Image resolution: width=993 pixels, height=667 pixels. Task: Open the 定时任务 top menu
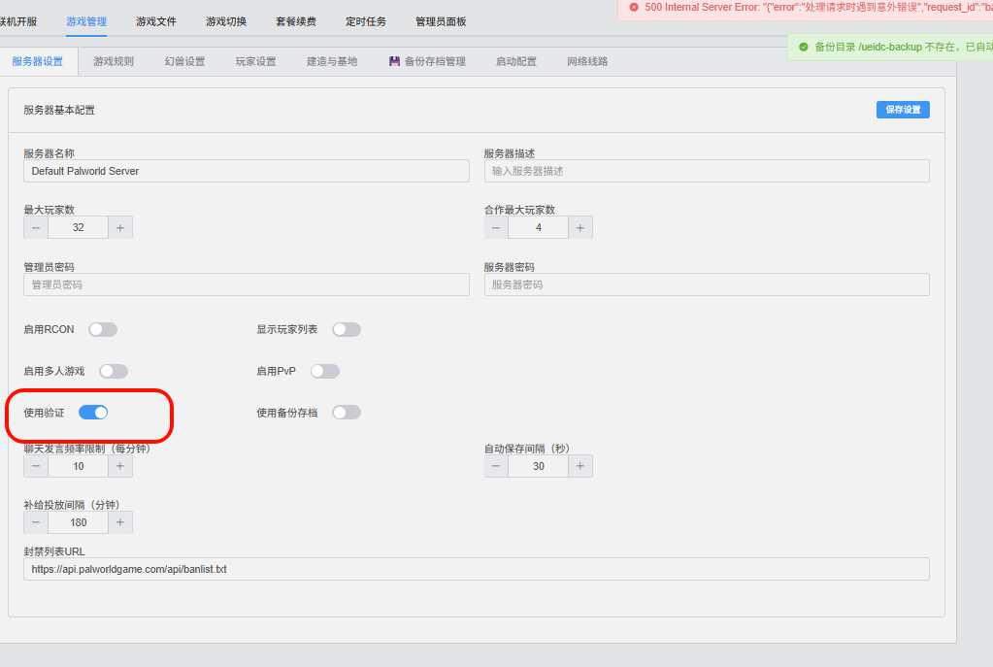point(366,21)
